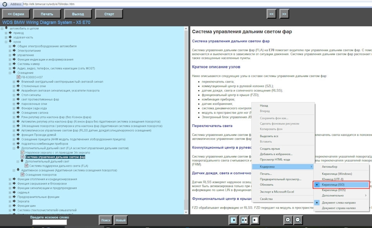Viewport: 372px width, 228px height.
Task: Choose Добавить в избранное from context menu
Action: click(x=283, y=154)
